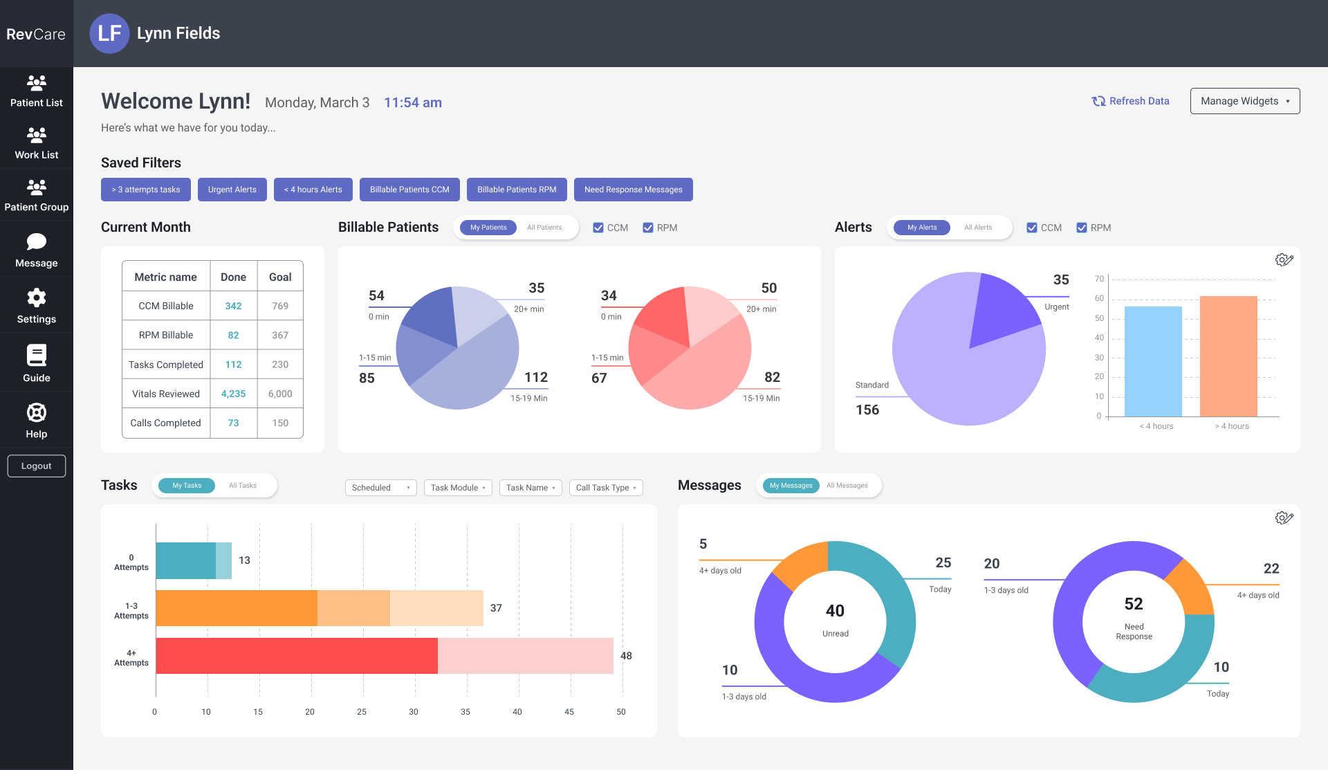Uncheck CCM checkbox for Billable Patients

[598, 228]
